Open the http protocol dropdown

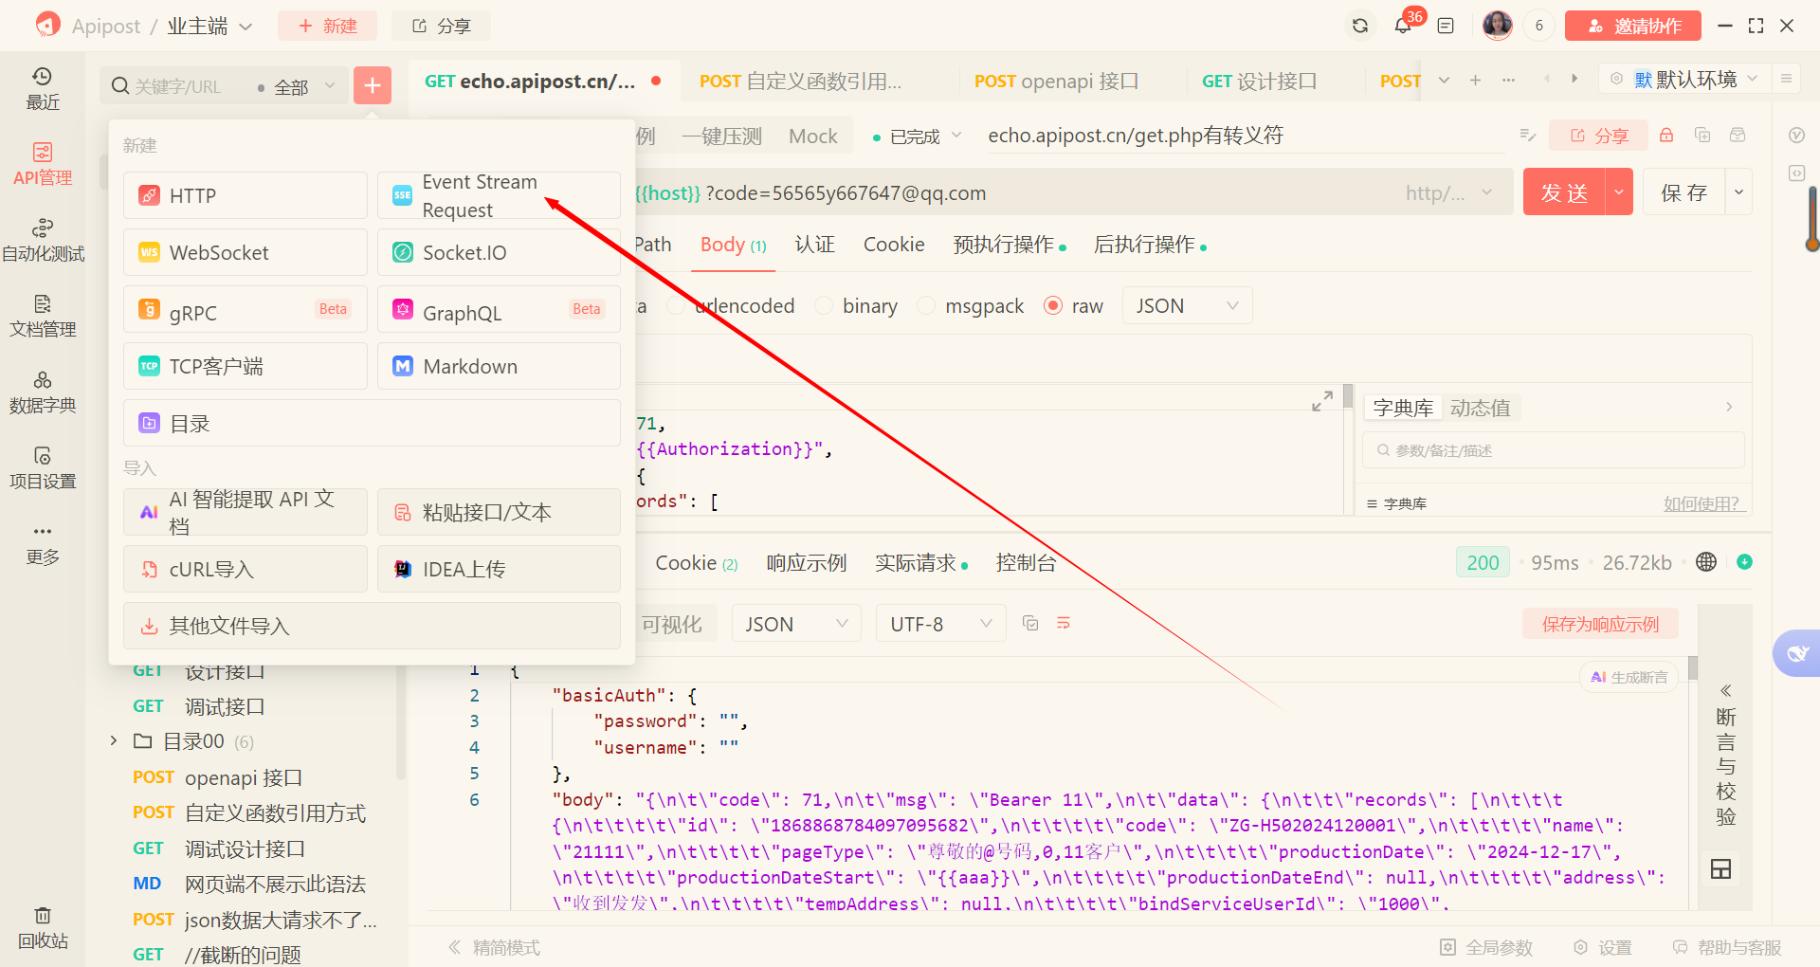pos(1449,193)
